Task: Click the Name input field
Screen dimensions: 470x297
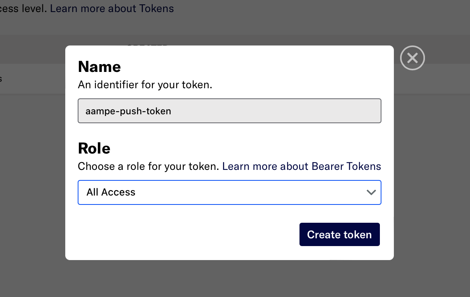Action: tap(229, 111)
